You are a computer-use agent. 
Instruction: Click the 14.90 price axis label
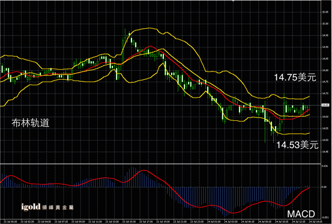(x=325, y=47)
